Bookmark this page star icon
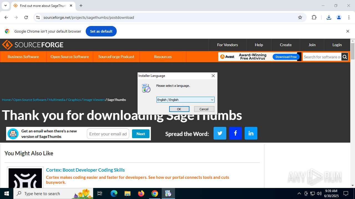The width and height of the screenshot is (355, 199). (x=300, y=17)
